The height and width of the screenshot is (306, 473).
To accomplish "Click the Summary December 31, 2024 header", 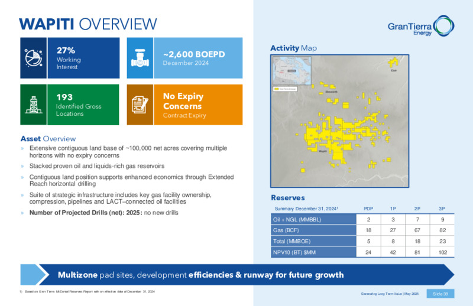I will click(306, 209).
